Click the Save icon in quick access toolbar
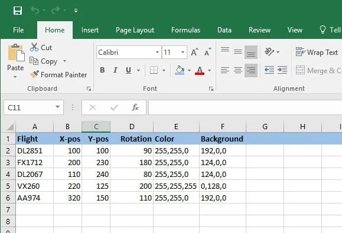342x233 pixels. pos(18,10)
